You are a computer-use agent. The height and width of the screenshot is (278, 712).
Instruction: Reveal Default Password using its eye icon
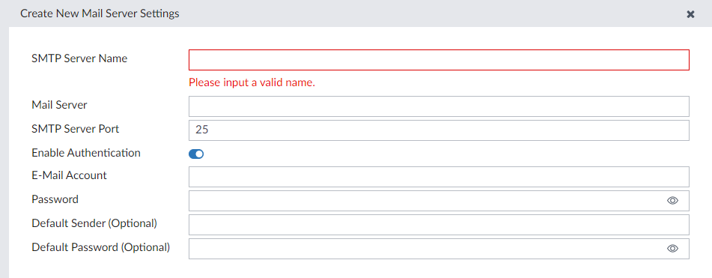click(672, 249)
